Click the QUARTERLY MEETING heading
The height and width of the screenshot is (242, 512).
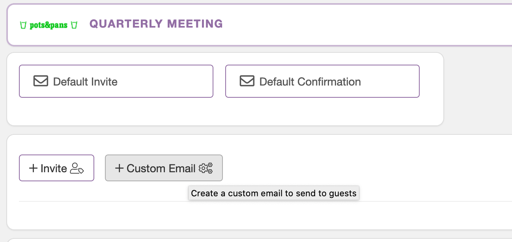156,24
